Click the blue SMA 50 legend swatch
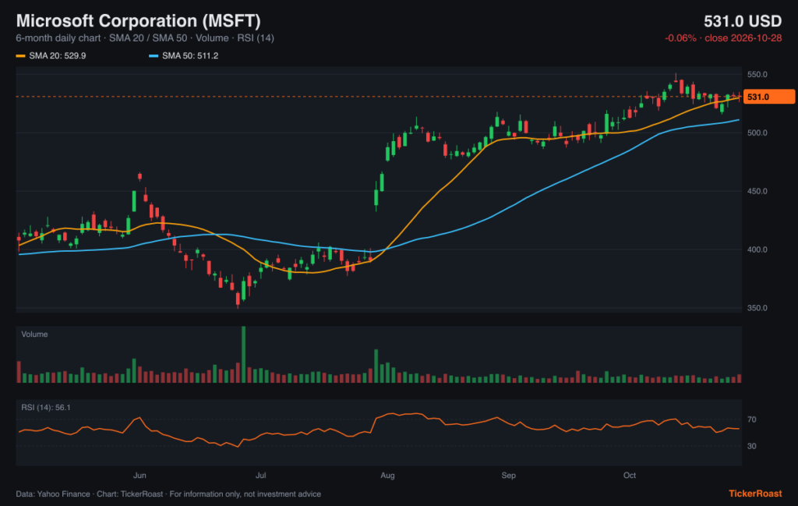The width and height of the screenshot is (798, 506). click(154, 56)
